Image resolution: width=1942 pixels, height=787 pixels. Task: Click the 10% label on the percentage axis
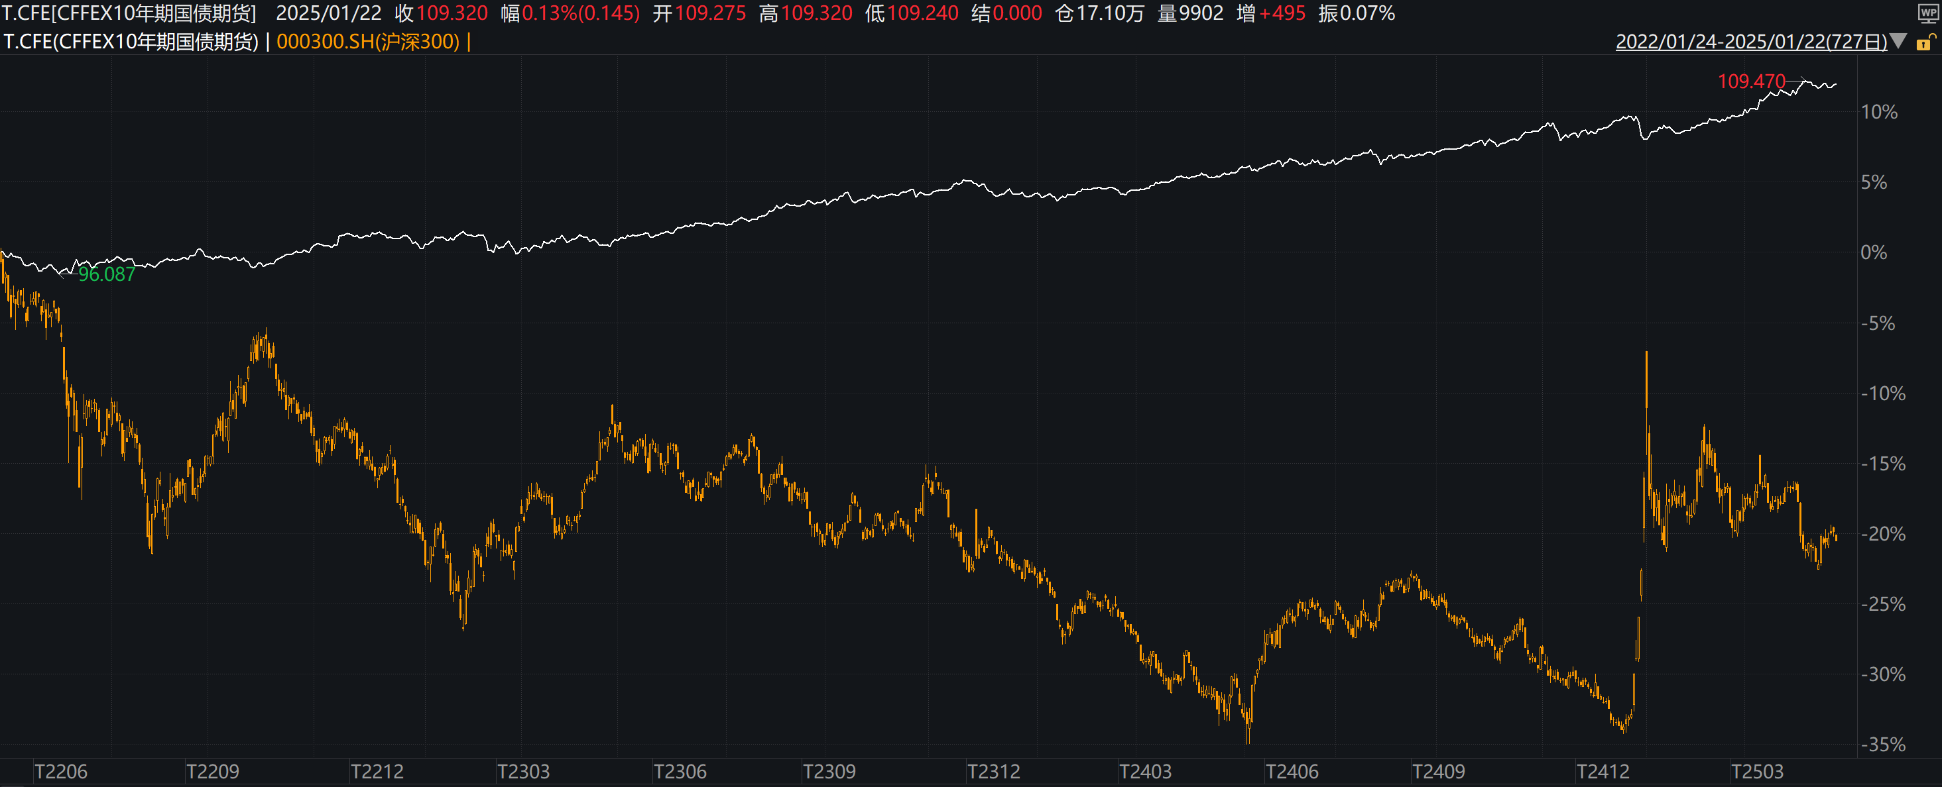click(x=1878, y=112)
